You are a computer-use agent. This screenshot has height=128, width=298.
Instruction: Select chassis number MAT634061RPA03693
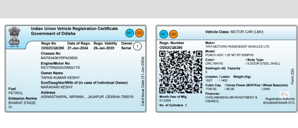(59, 58)
